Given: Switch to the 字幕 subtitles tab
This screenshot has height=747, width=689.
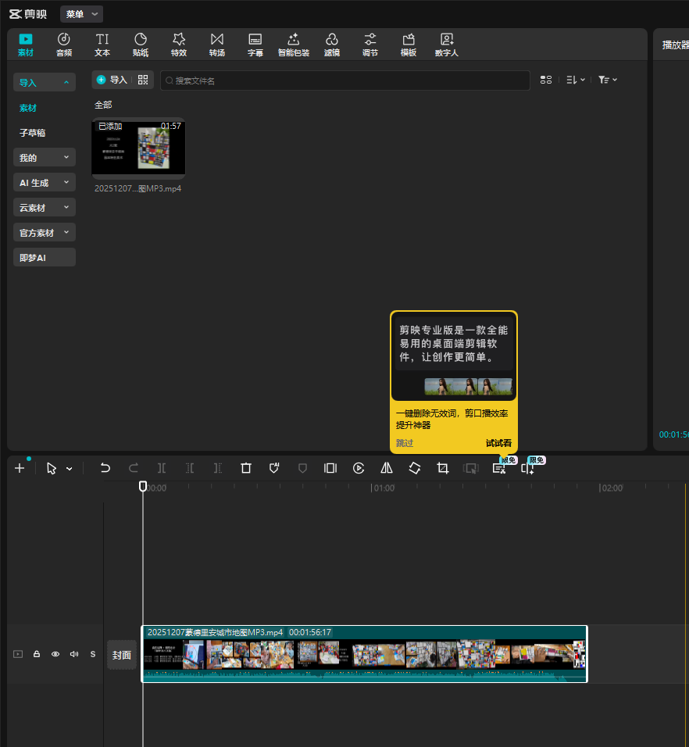Looking at the screenshot, I should (255, 45).
